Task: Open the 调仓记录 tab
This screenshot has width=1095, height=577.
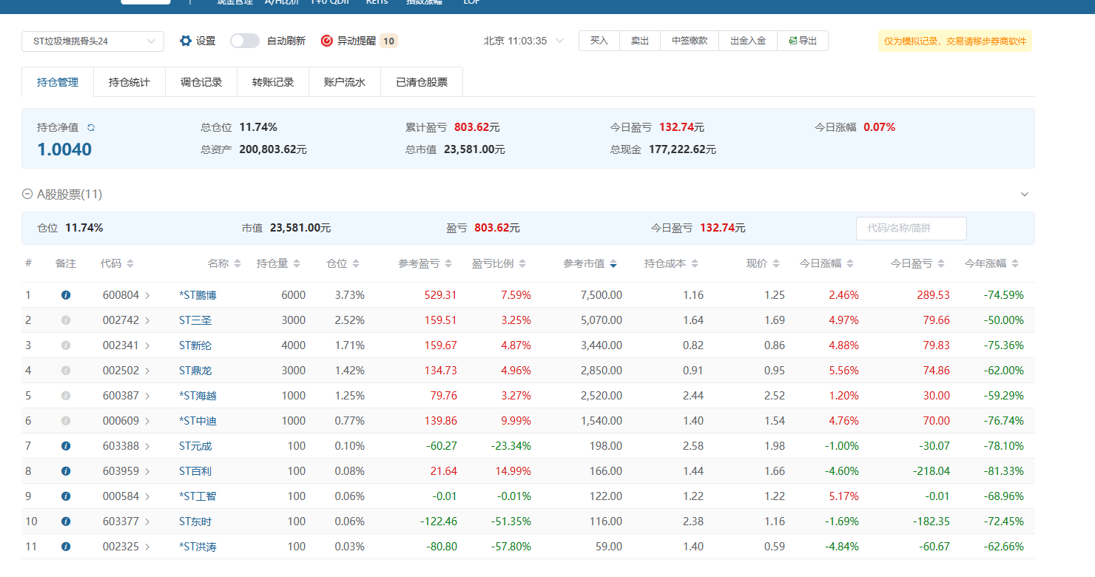Action: point(201,82)
